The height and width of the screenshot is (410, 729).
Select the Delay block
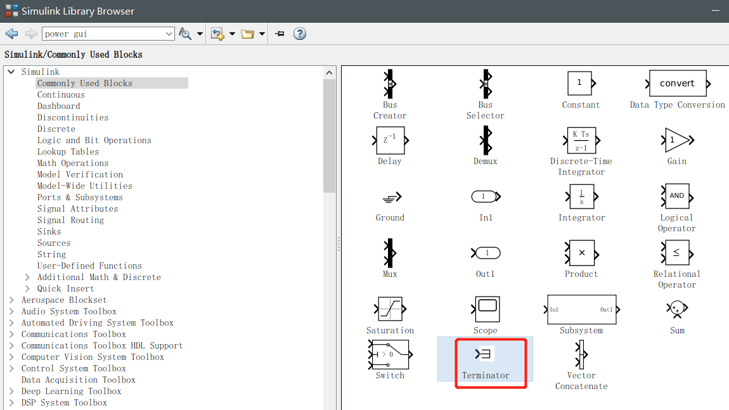390,141
